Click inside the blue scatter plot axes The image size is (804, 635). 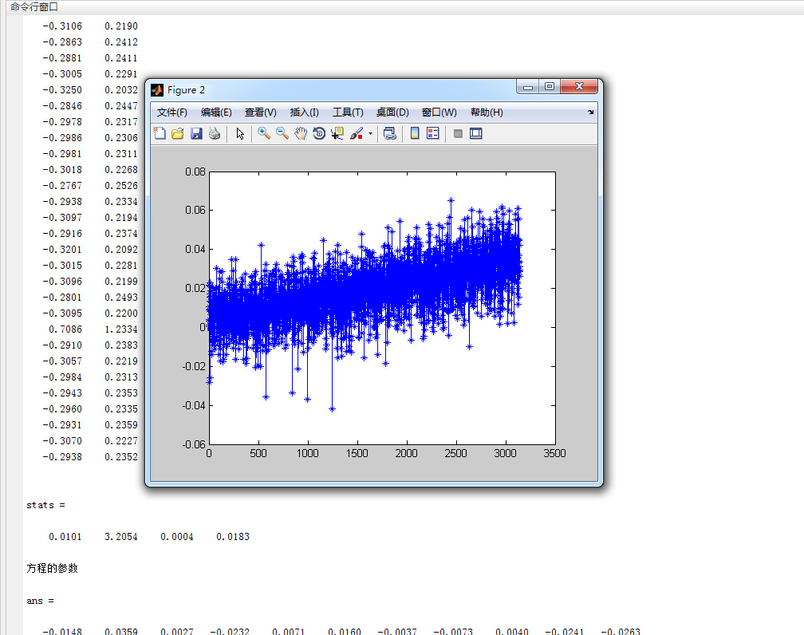382,308
